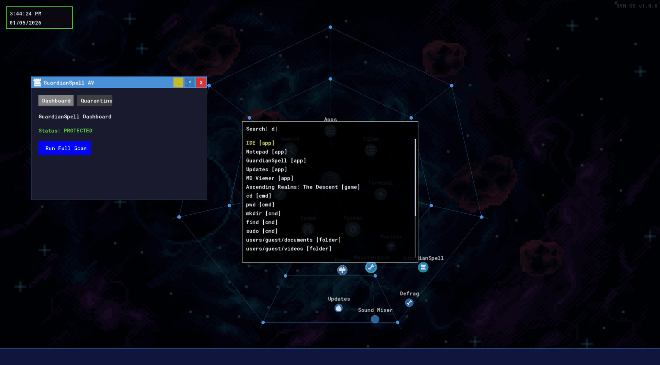Click the search results scrollbar
Viewport: 660px width, 365px height.
click(415, 178)
